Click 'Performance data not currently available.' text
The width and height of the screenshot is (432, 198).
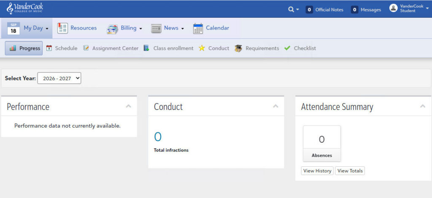(x=67, y=126)
